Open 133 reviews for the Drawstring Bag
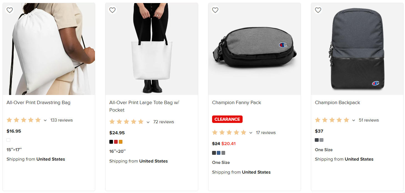This screenshot has width=405, height=193. (61, 120)
